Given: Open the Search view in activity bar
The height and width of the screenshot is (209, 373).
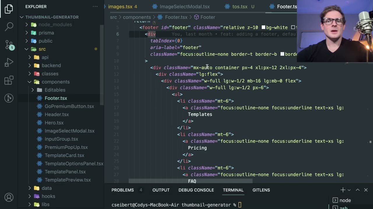Looking at the screenshot, I should tap(9, 27).
